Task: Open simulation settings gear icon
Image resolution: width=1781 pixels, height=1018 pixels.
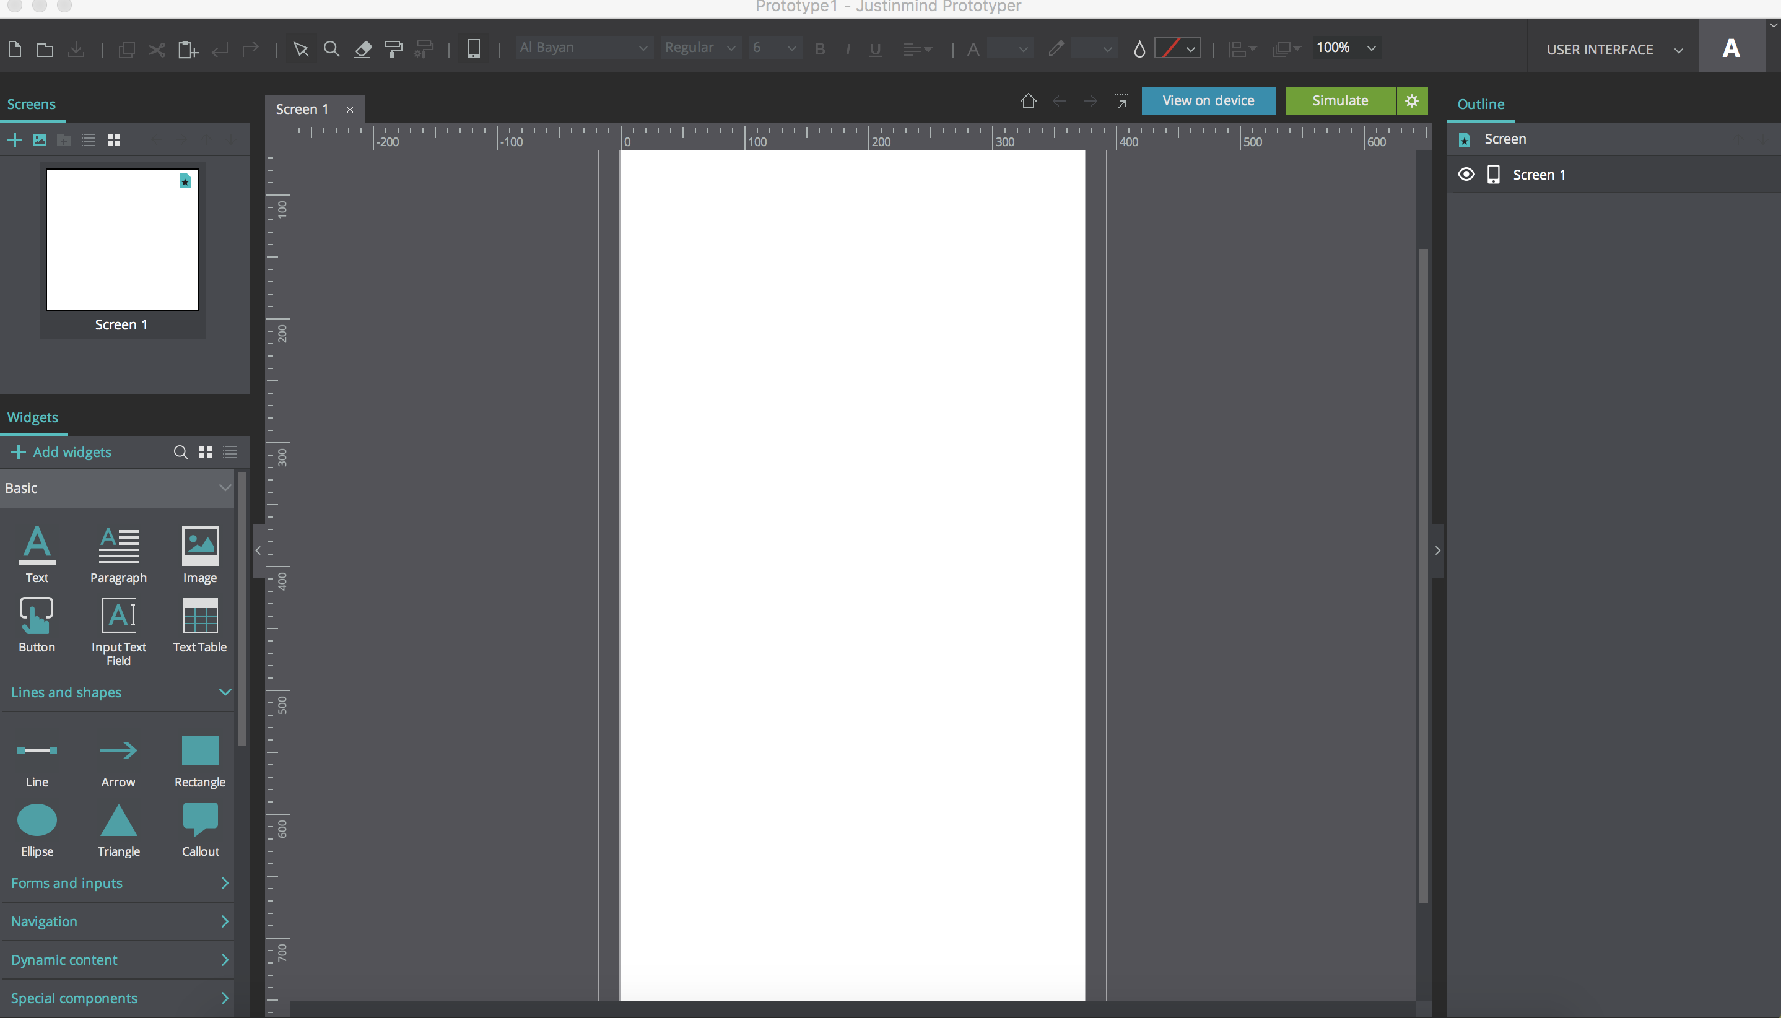Action: coord(1412,101)
